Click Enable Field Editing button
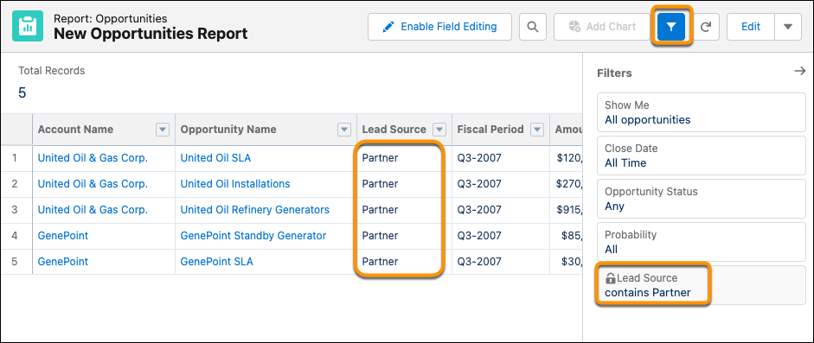814x343 pixels. [x=439, y=27]
